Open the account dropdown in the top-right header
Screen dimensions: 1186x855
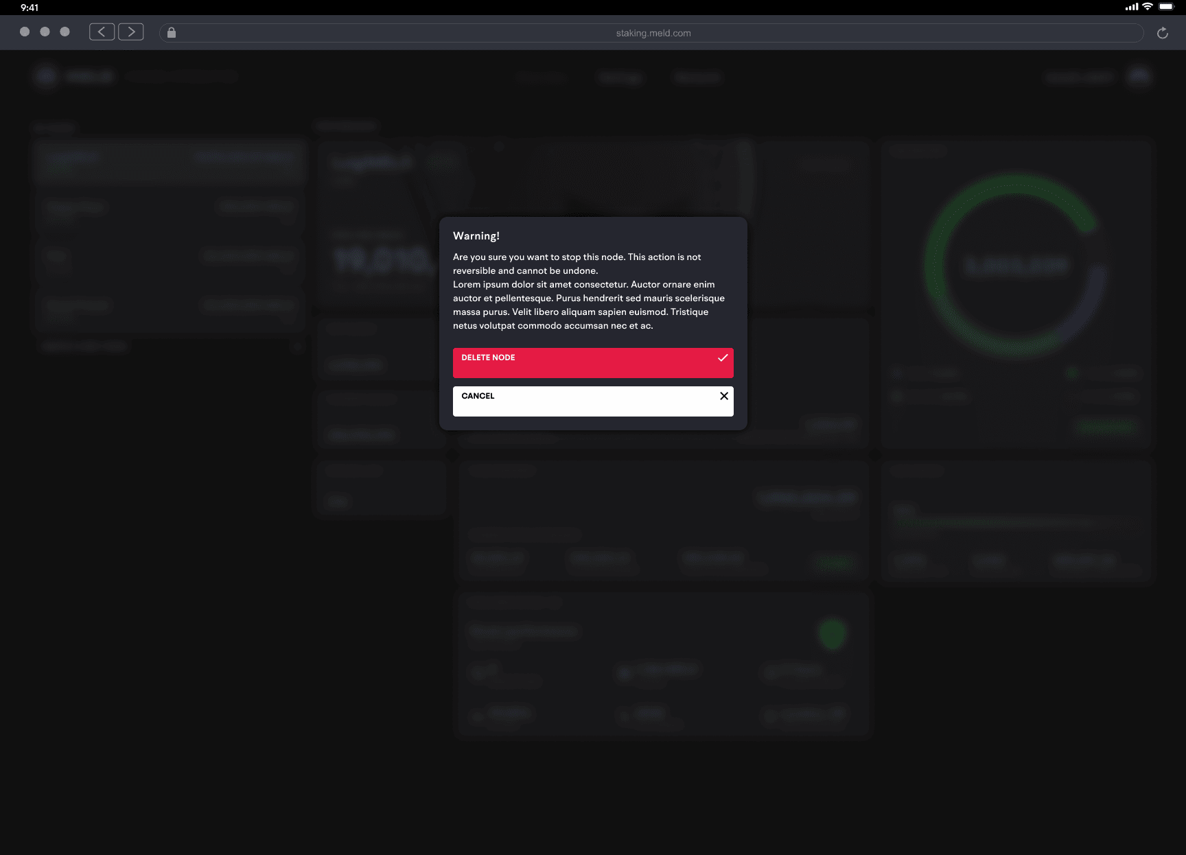point(1078,77)
